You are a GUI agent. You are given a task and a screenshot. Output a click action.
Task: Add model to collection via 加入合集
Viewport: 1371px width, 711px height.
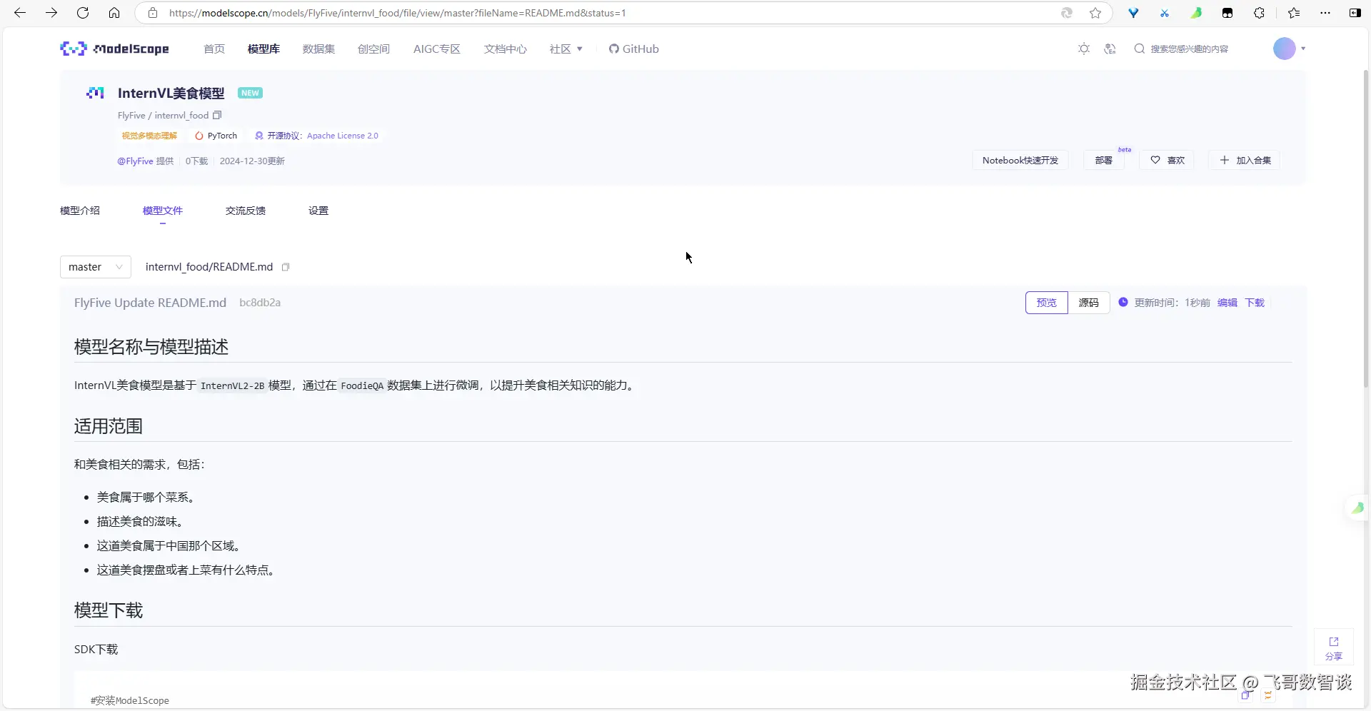(x=1245, y=160)
